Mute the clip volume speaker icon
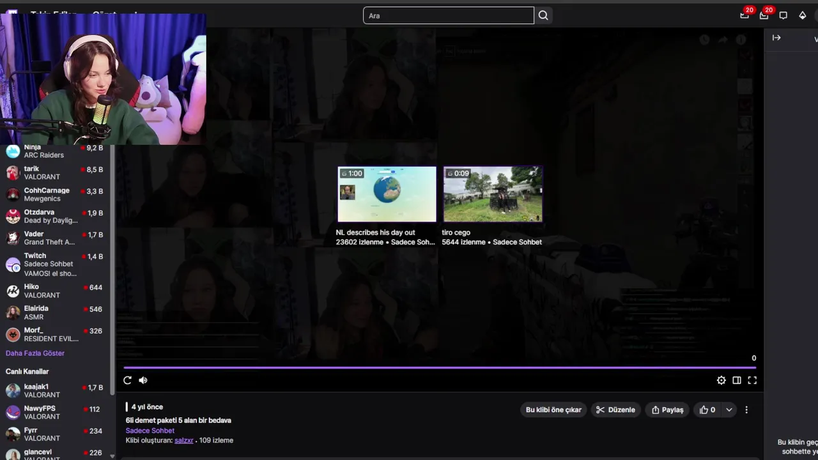 point(143,380)
